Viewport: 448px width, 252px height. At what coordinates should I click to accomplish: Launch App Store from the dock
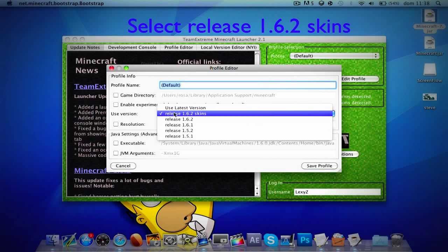[x=86, y=240]
